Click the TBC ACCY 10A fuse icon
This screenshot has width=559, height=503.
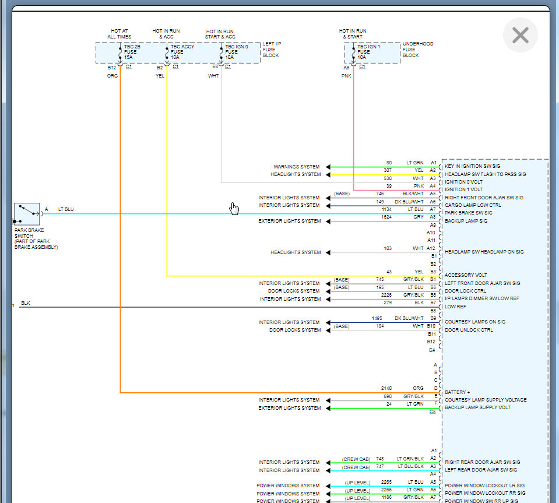point(167,52)
